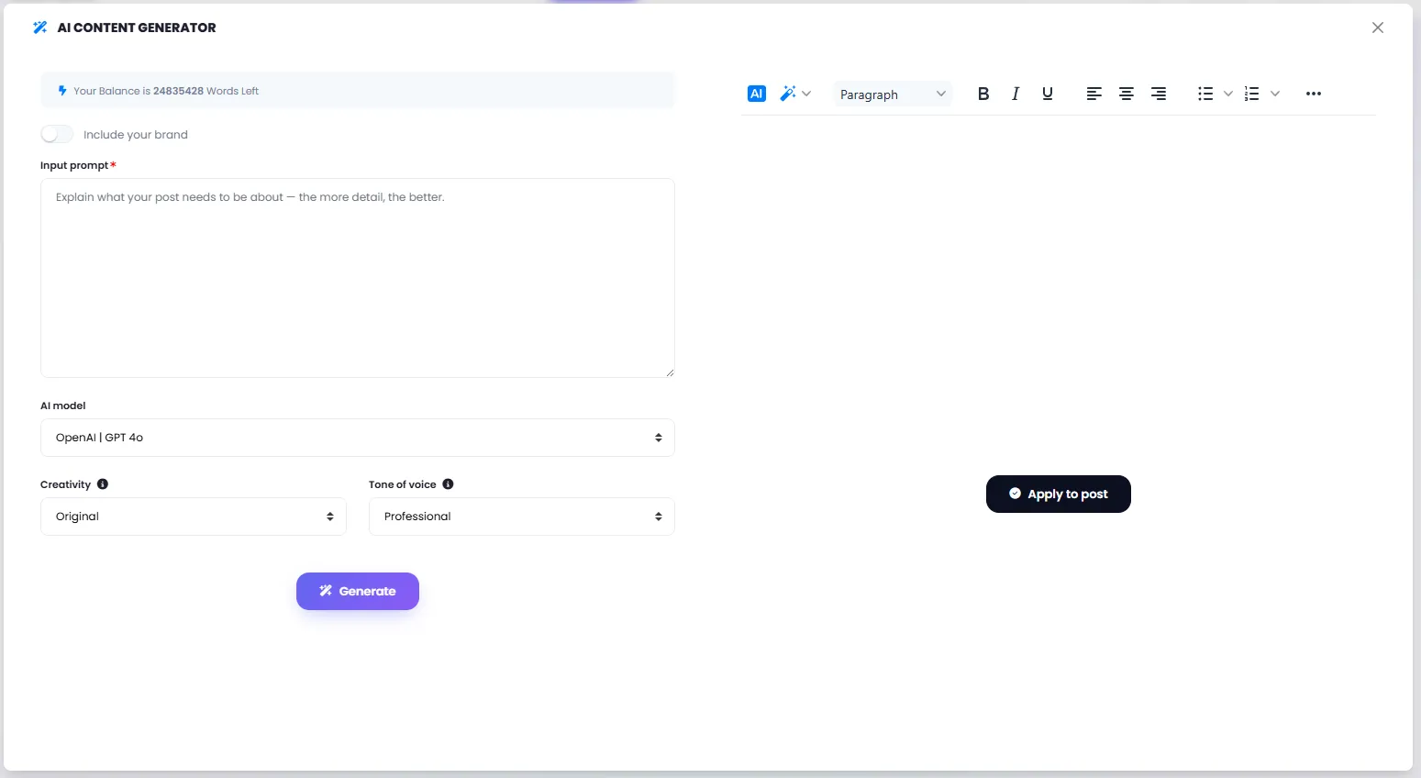
Task: Click the AI Content Generator wand icon
Action: coord(40,28)
